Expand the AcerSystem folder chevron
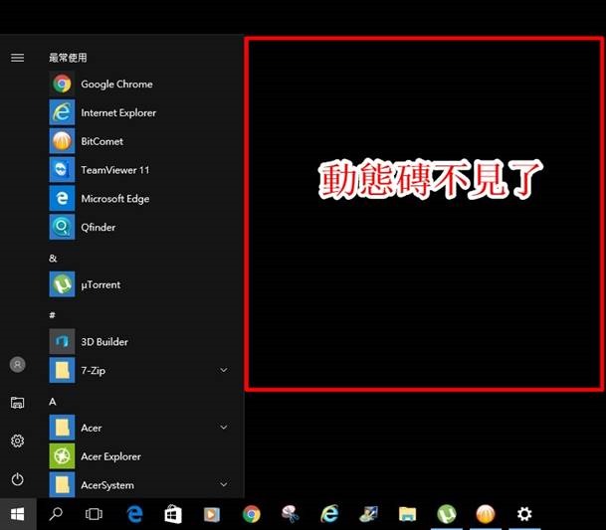 (x=223, y=484)
